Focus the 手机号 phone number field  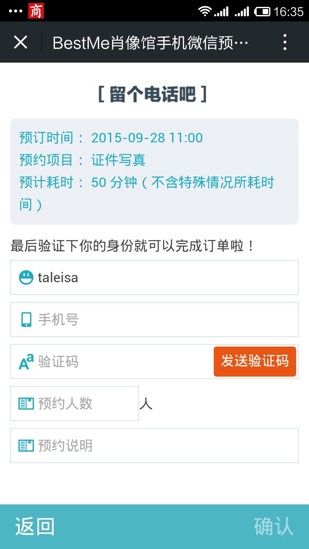pos(163,320)
